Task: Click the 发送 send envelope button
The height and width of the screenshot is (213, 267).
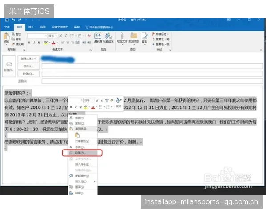Action: click(8, 67)
